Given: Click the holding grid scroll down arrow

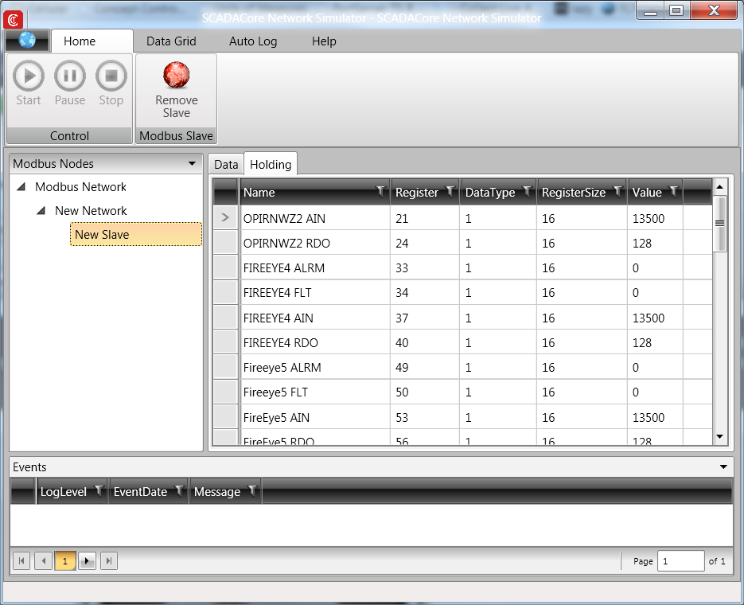Looking at the screenshot, I should [720, 436].
